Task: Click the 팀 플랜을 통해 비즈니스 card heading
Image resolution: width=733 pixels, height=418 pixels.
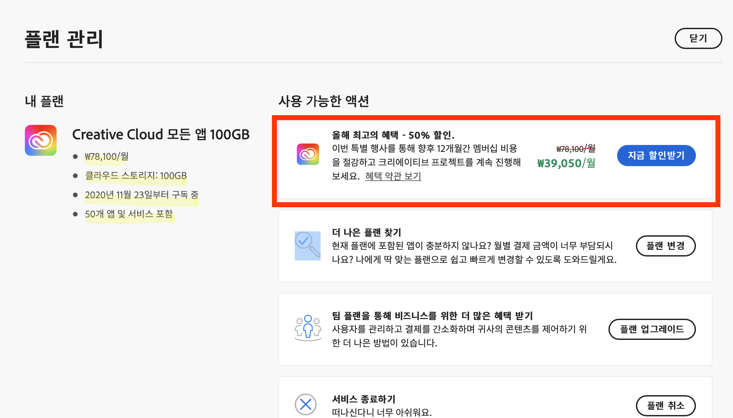Action: [432, 316]
